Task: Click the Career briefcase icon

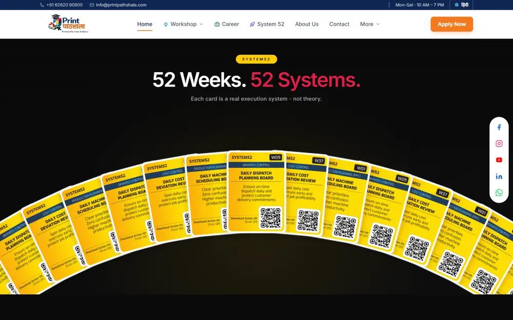Action: (x=217, y=24)
